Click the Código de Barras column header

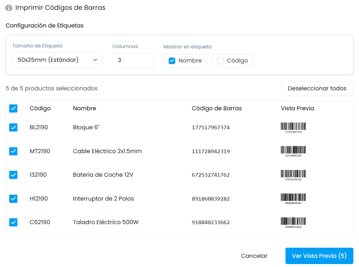point(217,108)
